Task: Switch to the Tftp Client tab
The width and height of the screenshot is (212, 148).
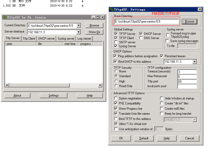Action: point(29,39)
